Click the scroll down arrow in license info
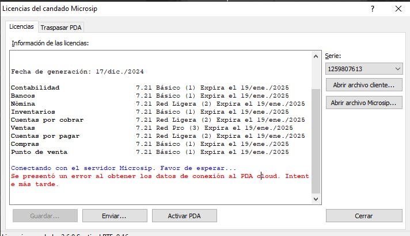 (316, 199)
